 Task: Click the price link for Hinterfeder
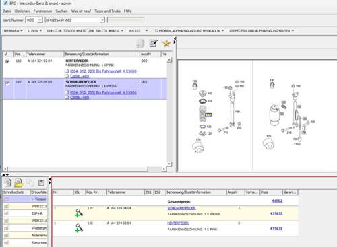[276, 229]
